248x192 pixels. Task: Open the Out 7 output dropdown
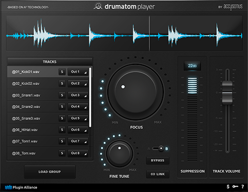78,141
